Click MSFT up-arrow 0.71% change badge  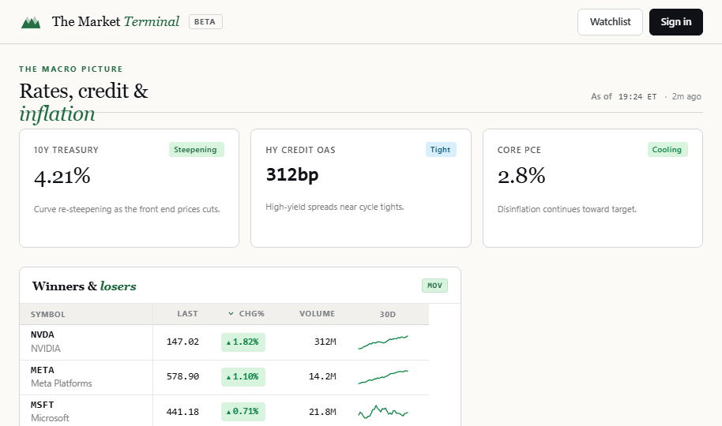tap(243, 411)
